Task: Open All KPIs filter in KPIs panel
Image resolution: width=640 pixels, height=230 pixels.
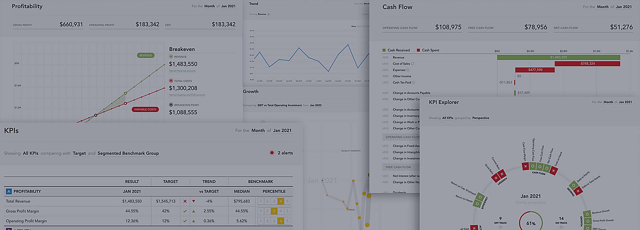Action: coord(30,153)
